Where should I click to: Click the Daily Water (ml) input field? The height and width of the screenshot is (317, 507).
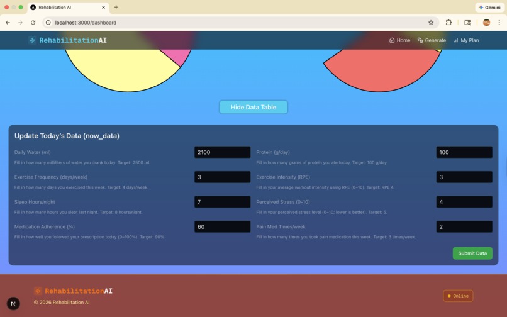point(223,152)
